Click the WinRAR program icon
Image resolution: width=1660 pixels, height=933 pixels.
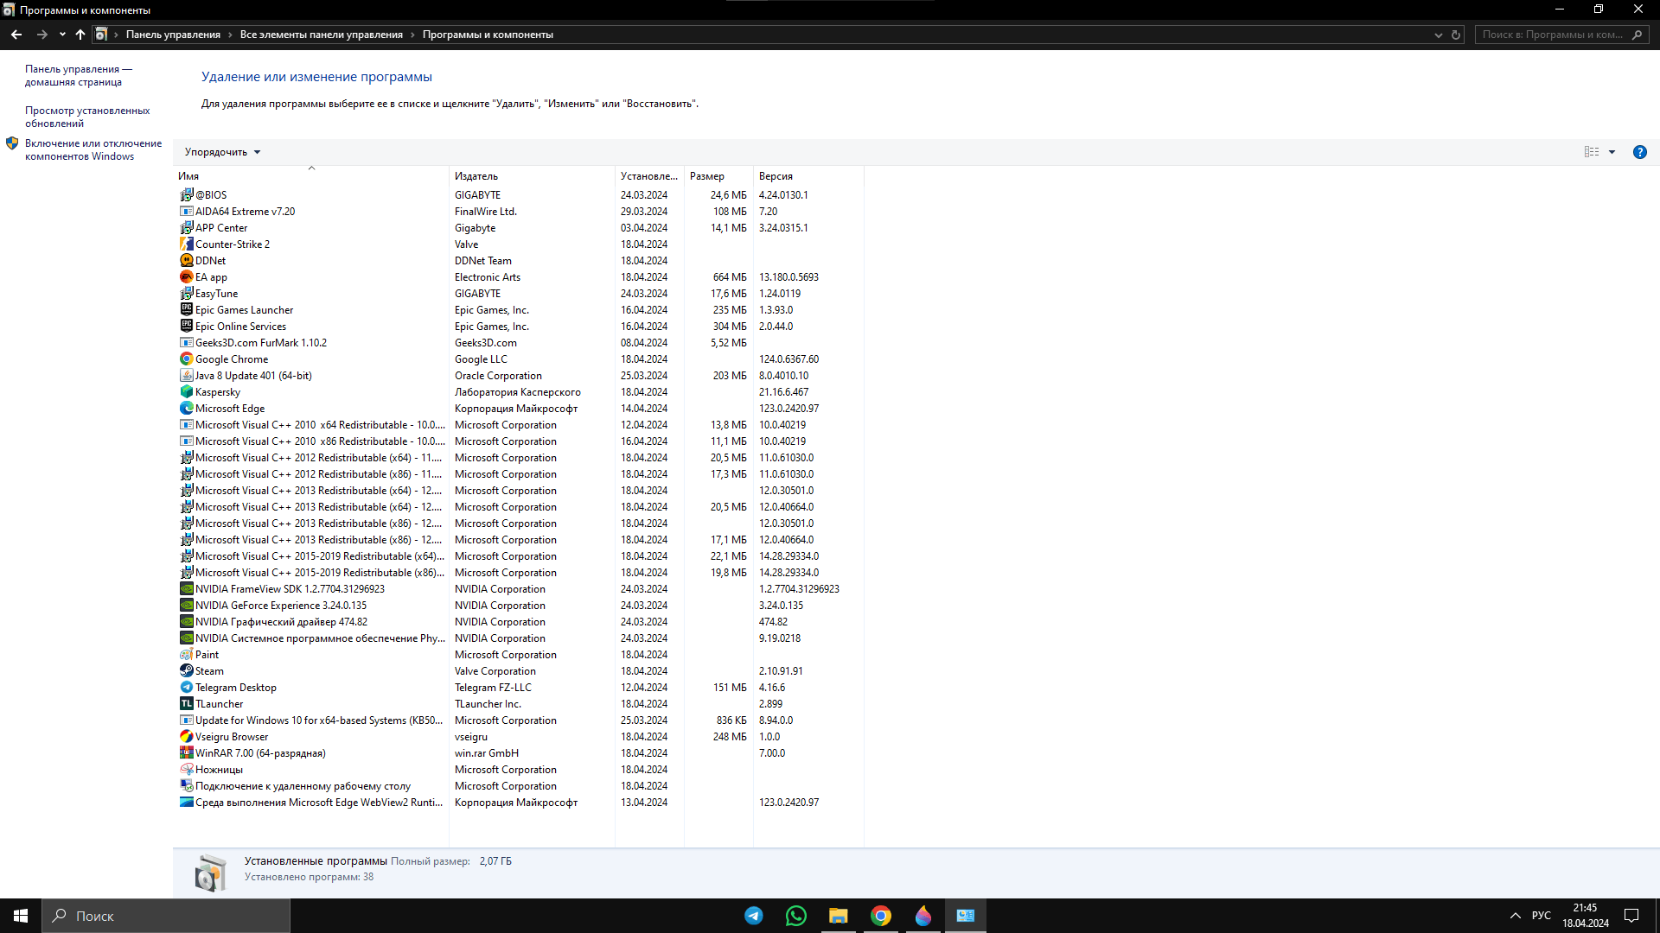(186, 753)
